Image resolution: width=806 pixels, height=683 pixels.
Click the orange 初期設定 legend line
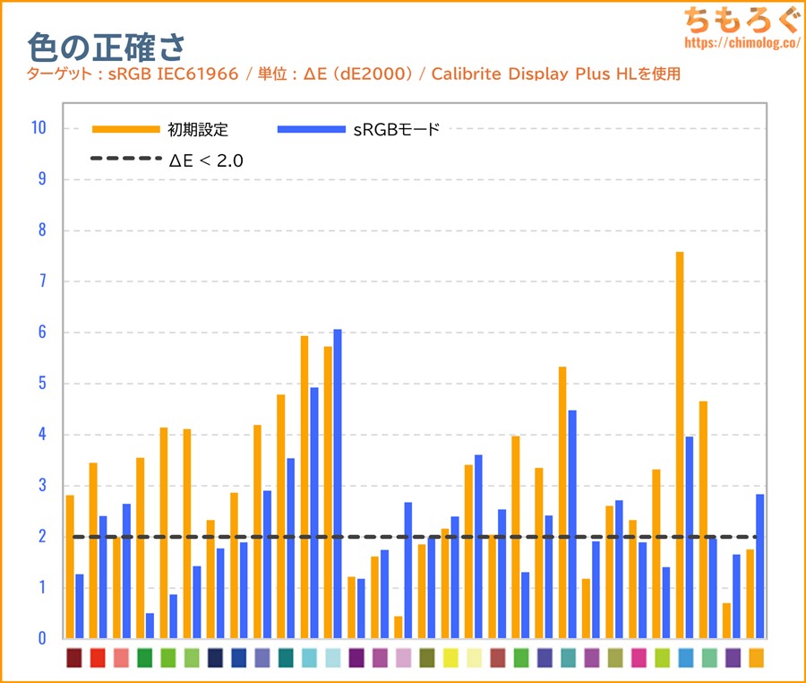pyautogui.click(x=125, y=129)
